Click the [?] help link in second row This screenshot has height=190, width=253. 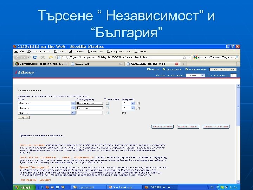pos(138,108)
